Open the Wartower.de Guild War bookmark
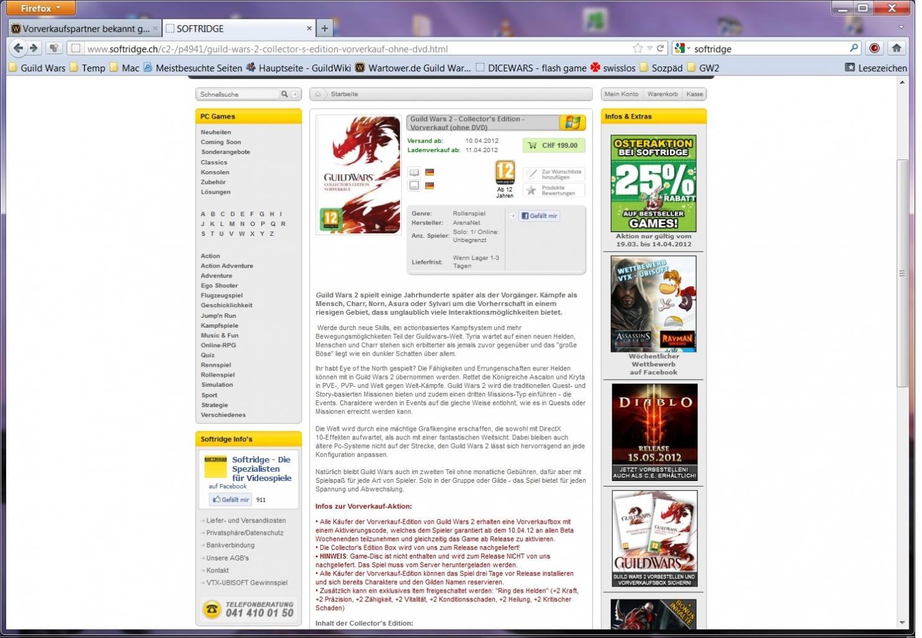 click(413, 68)
